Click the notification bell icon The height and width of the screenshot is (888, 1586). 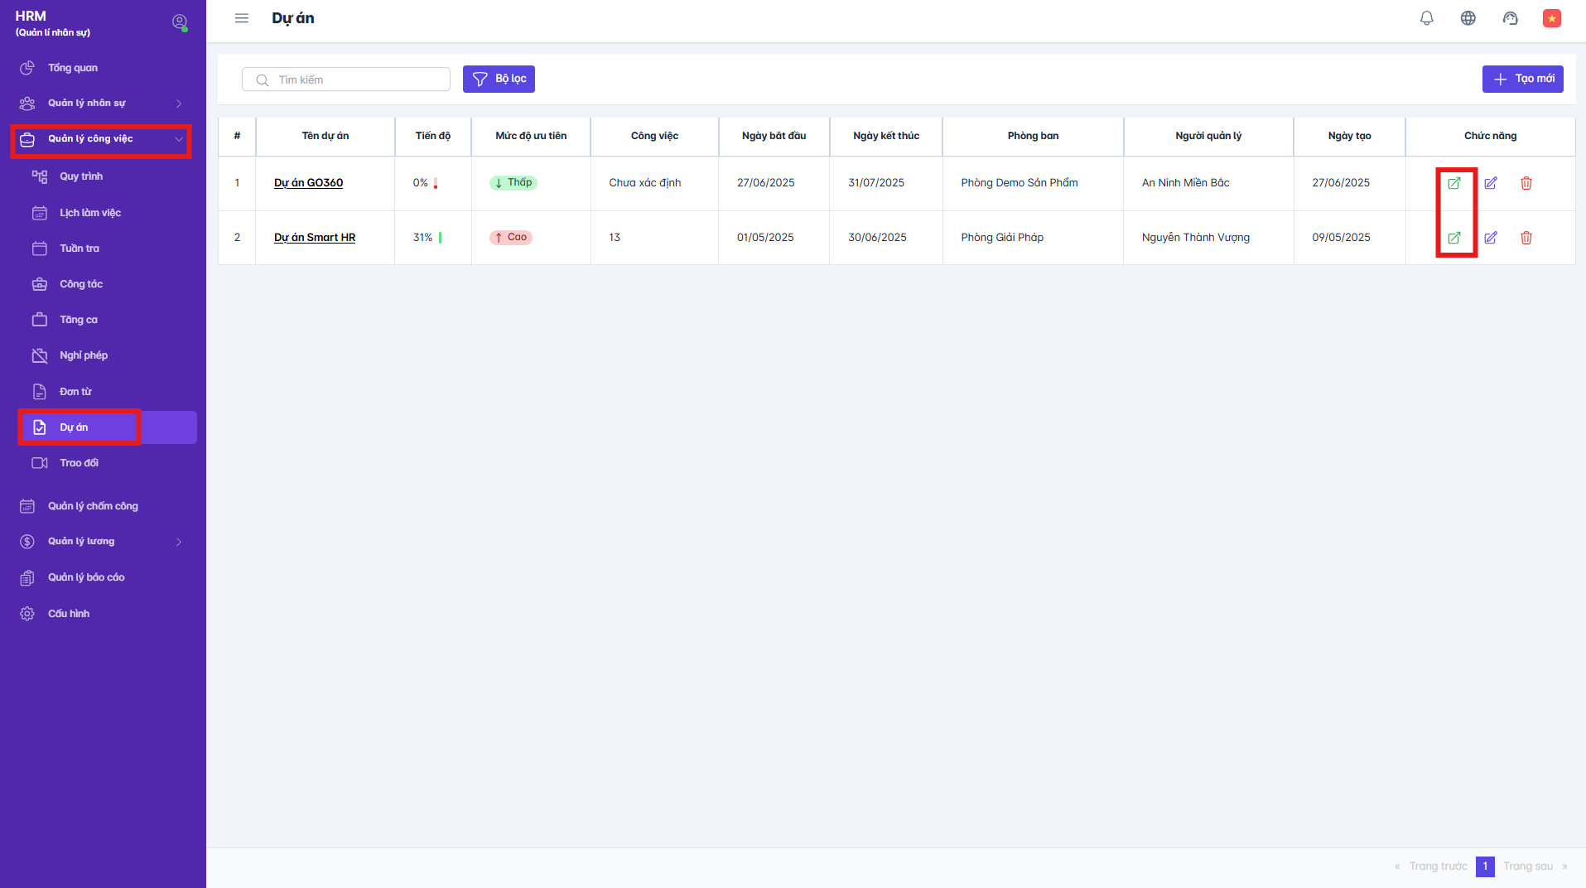(1426, 18)
